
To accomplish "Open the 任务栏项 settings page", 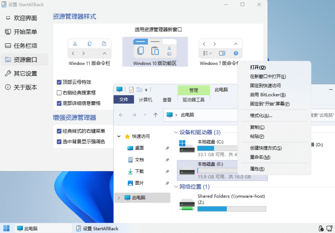I will point(25,45).
